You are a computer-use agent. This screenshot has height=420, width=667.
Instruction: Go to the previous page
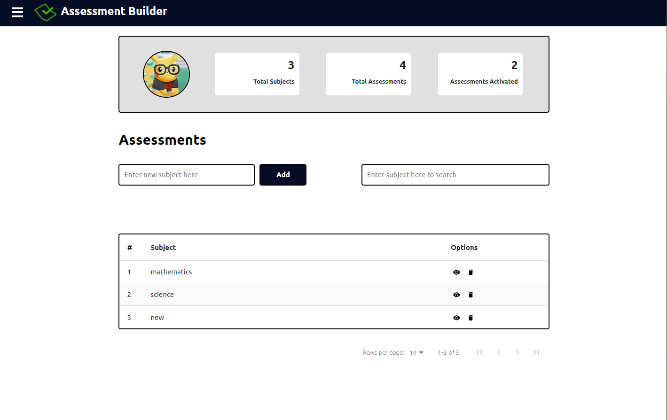pyautogui.click(x=499, y=352)
